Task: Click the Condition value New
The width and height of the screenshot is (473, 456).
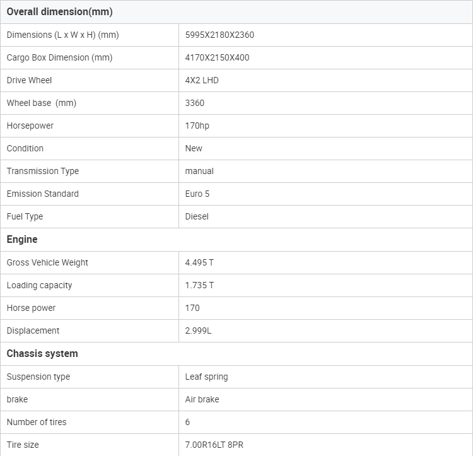Action: coord(194,148)
